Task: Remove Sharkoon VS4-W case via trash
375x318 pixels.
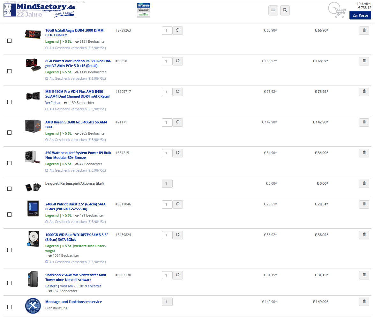Action: coord(364,275)
